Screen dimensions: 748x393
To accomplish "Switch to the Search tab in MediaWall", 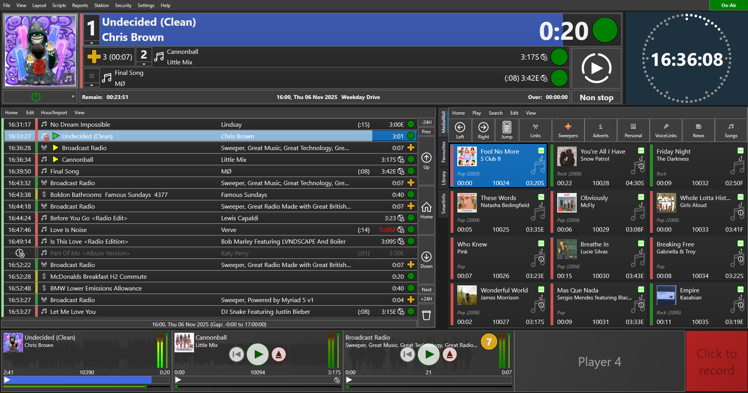I will pyautogui.click(x=496, y=113).
